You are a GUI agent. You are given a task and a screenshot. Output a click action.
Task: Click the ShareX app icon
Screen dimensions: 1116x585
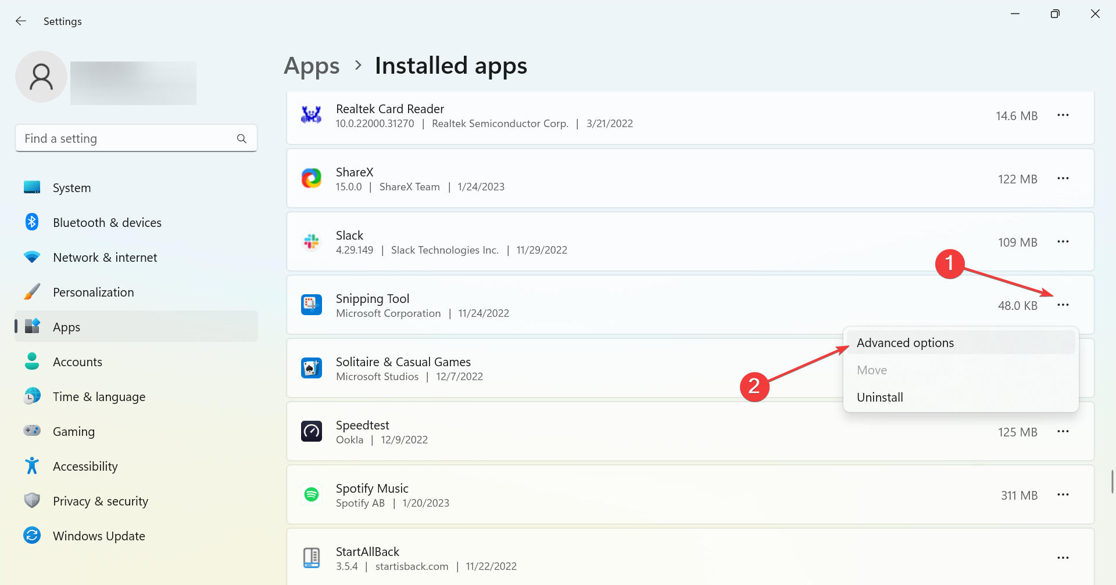pos(312,178)
